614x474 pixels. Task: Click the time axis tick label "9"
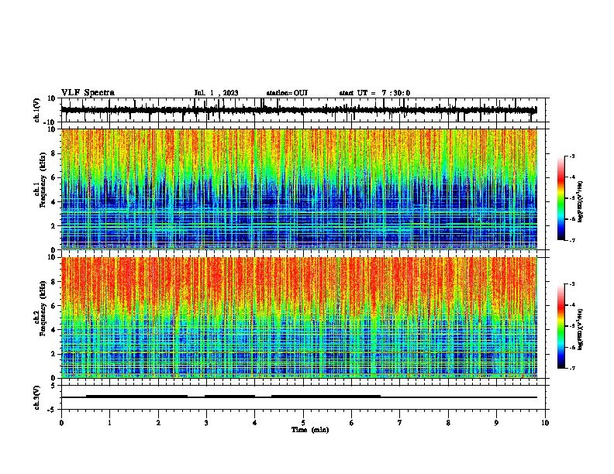(x=496, y=423)
